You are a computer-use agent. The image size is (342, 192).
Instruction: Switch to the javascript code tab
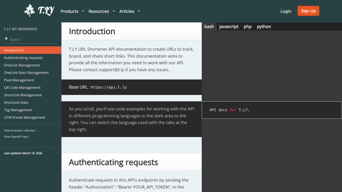click(229, 26)
